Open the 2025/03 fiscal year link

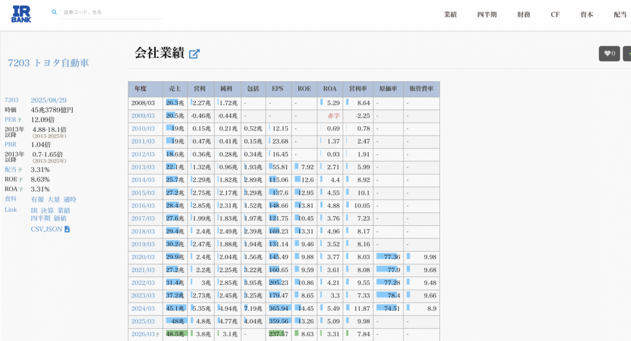143,322
